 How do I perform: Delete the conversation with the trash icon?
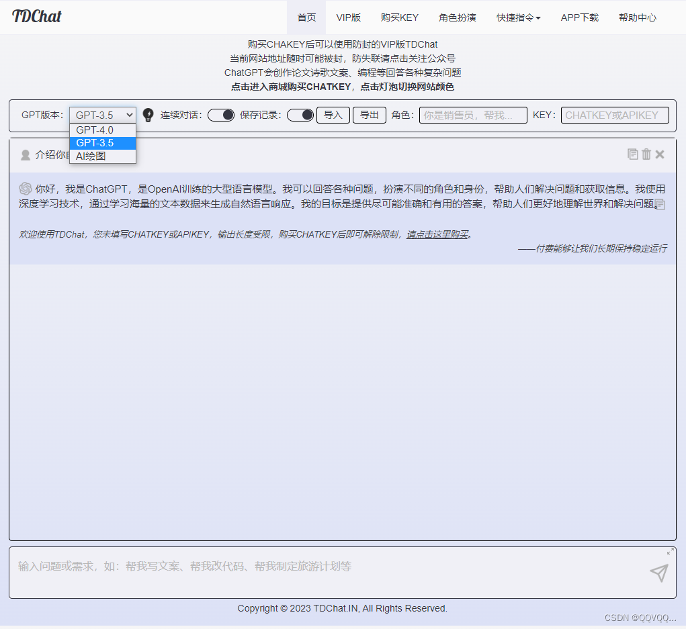coord(646,154)
